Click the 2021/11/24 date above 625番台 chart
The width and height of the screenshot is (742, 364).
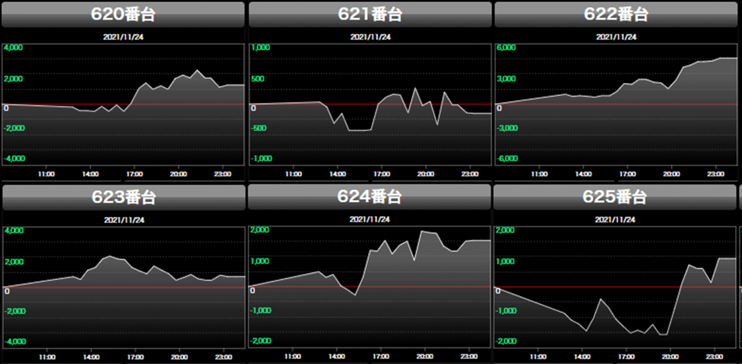[x=615, y=220]
